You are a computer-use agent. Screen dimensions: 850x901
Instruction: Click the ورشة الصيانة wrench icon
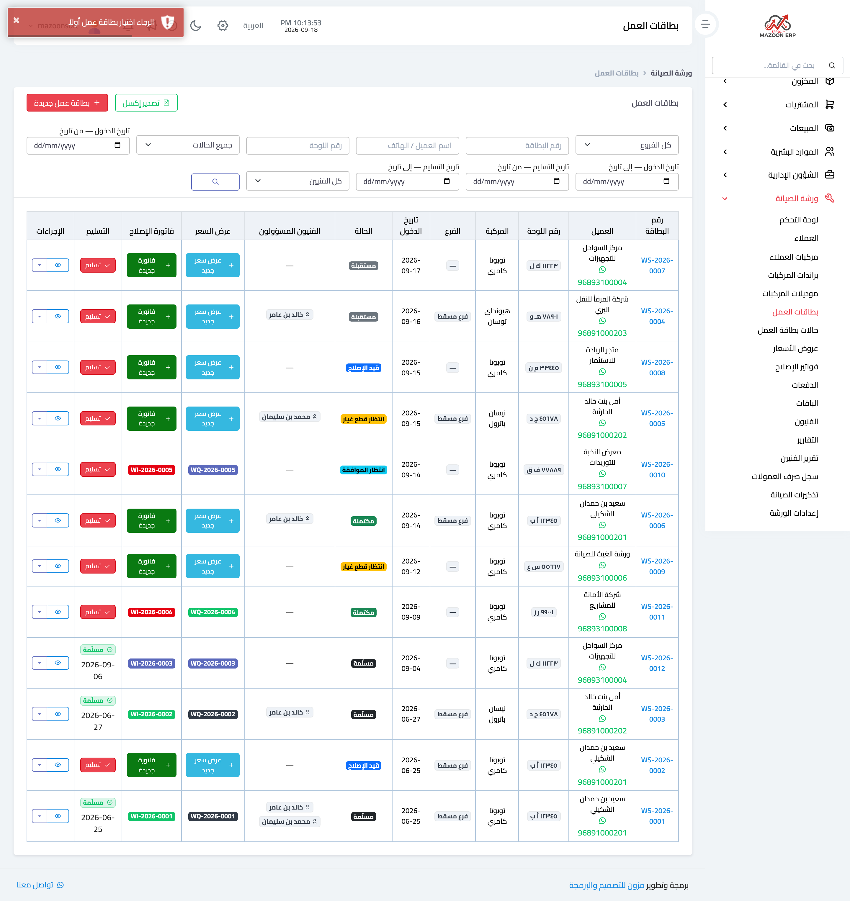point(830,199)
